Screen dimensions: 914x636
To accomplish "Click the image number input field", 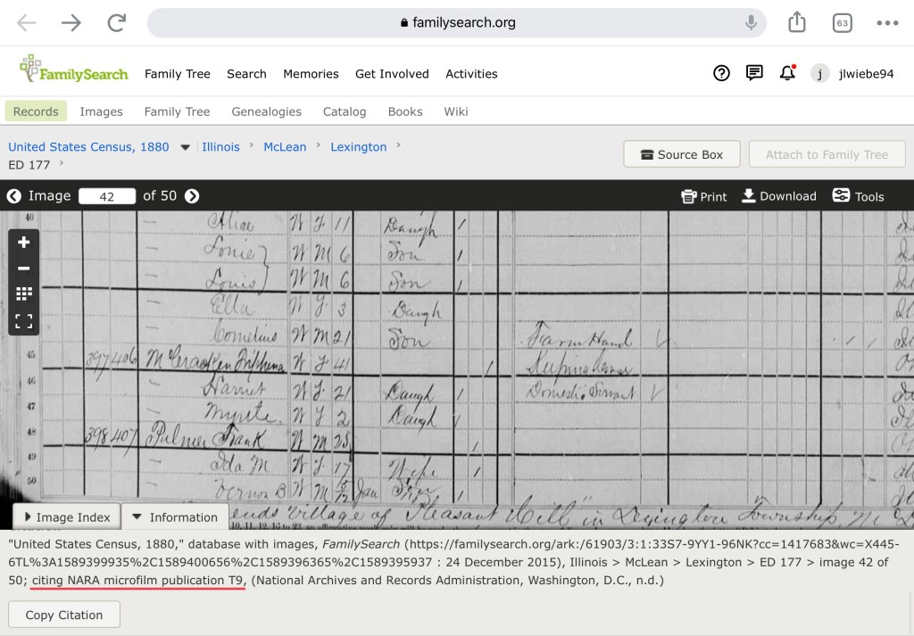I will coord(107,196).
